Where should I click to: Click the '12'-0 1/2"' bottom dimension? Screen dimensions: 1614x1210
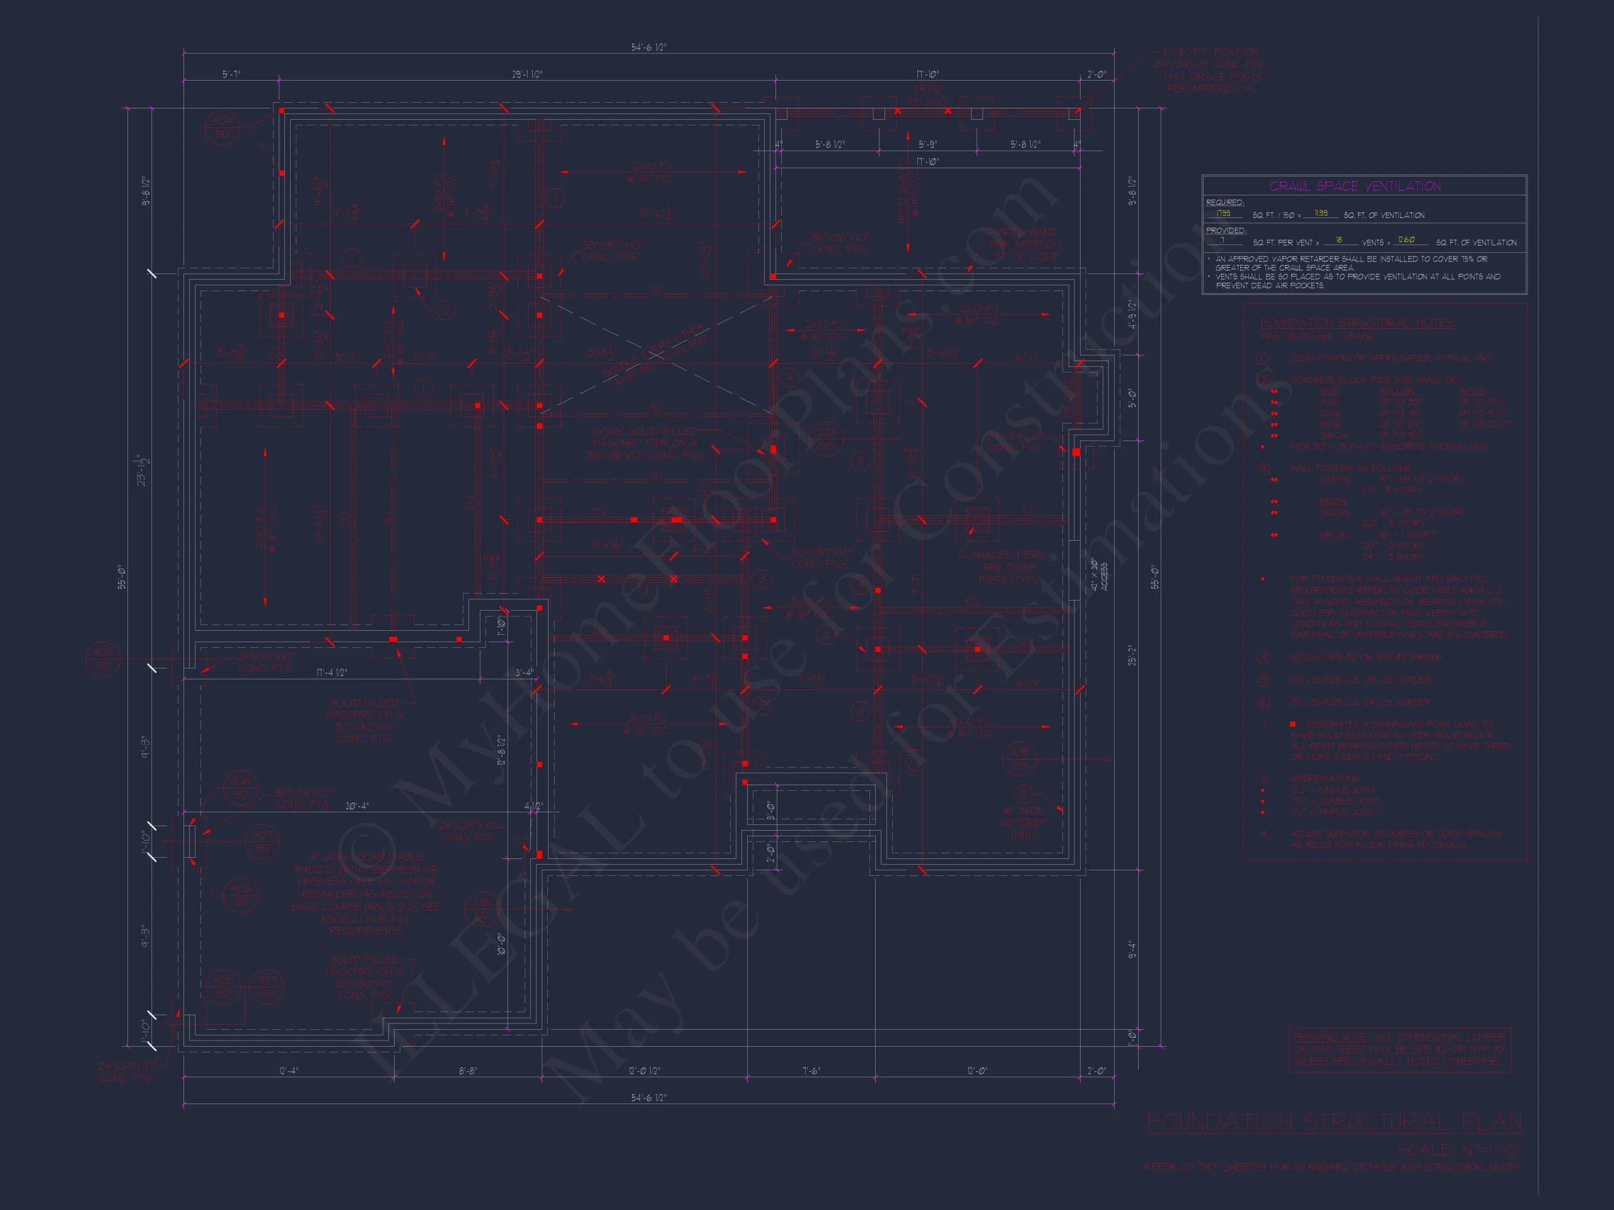[x=644, y=1071]
